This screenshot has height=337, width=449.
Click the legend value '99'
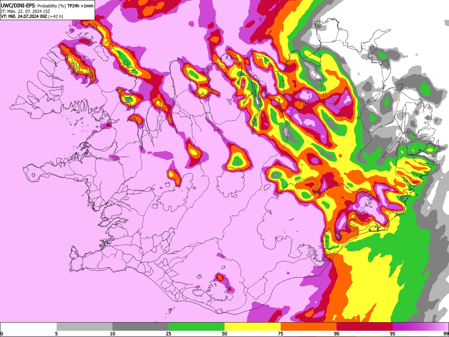(445, 333)
